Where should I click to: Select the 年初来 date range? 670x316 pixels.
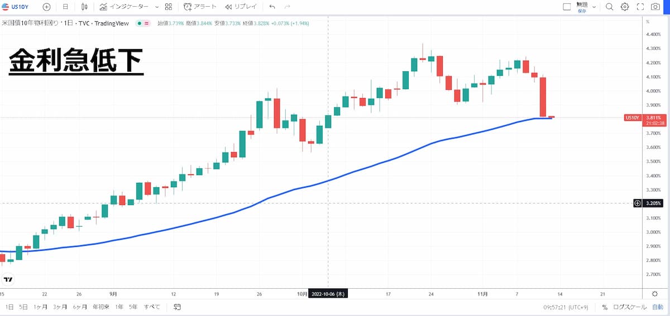[100, 307]
